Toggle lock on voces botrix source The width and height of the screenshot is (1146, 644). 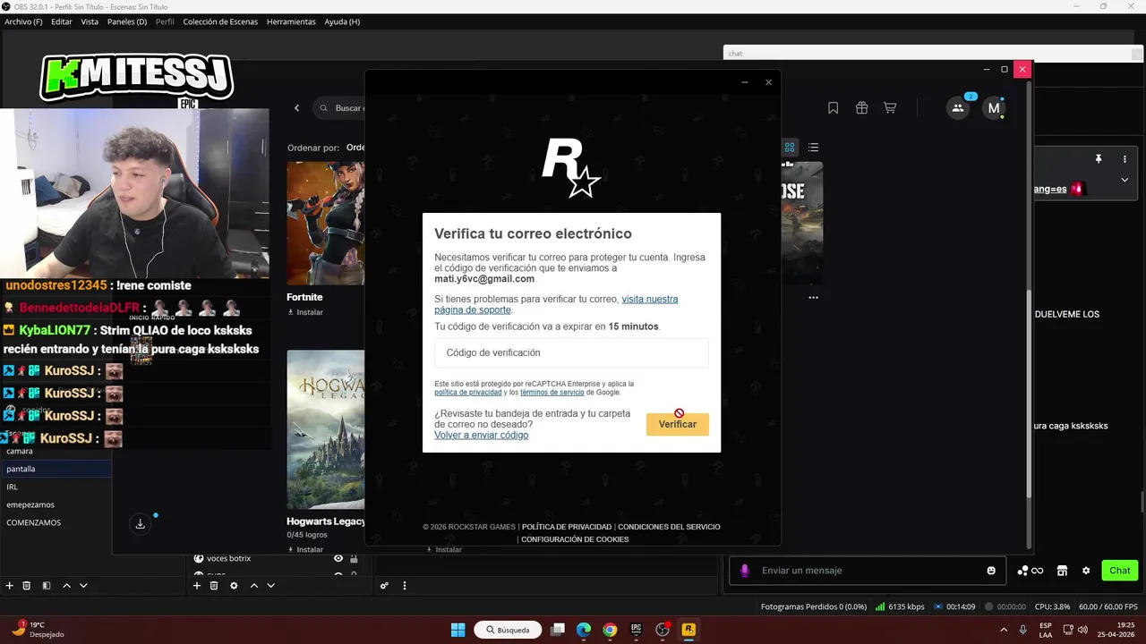[x=354, y=558]
